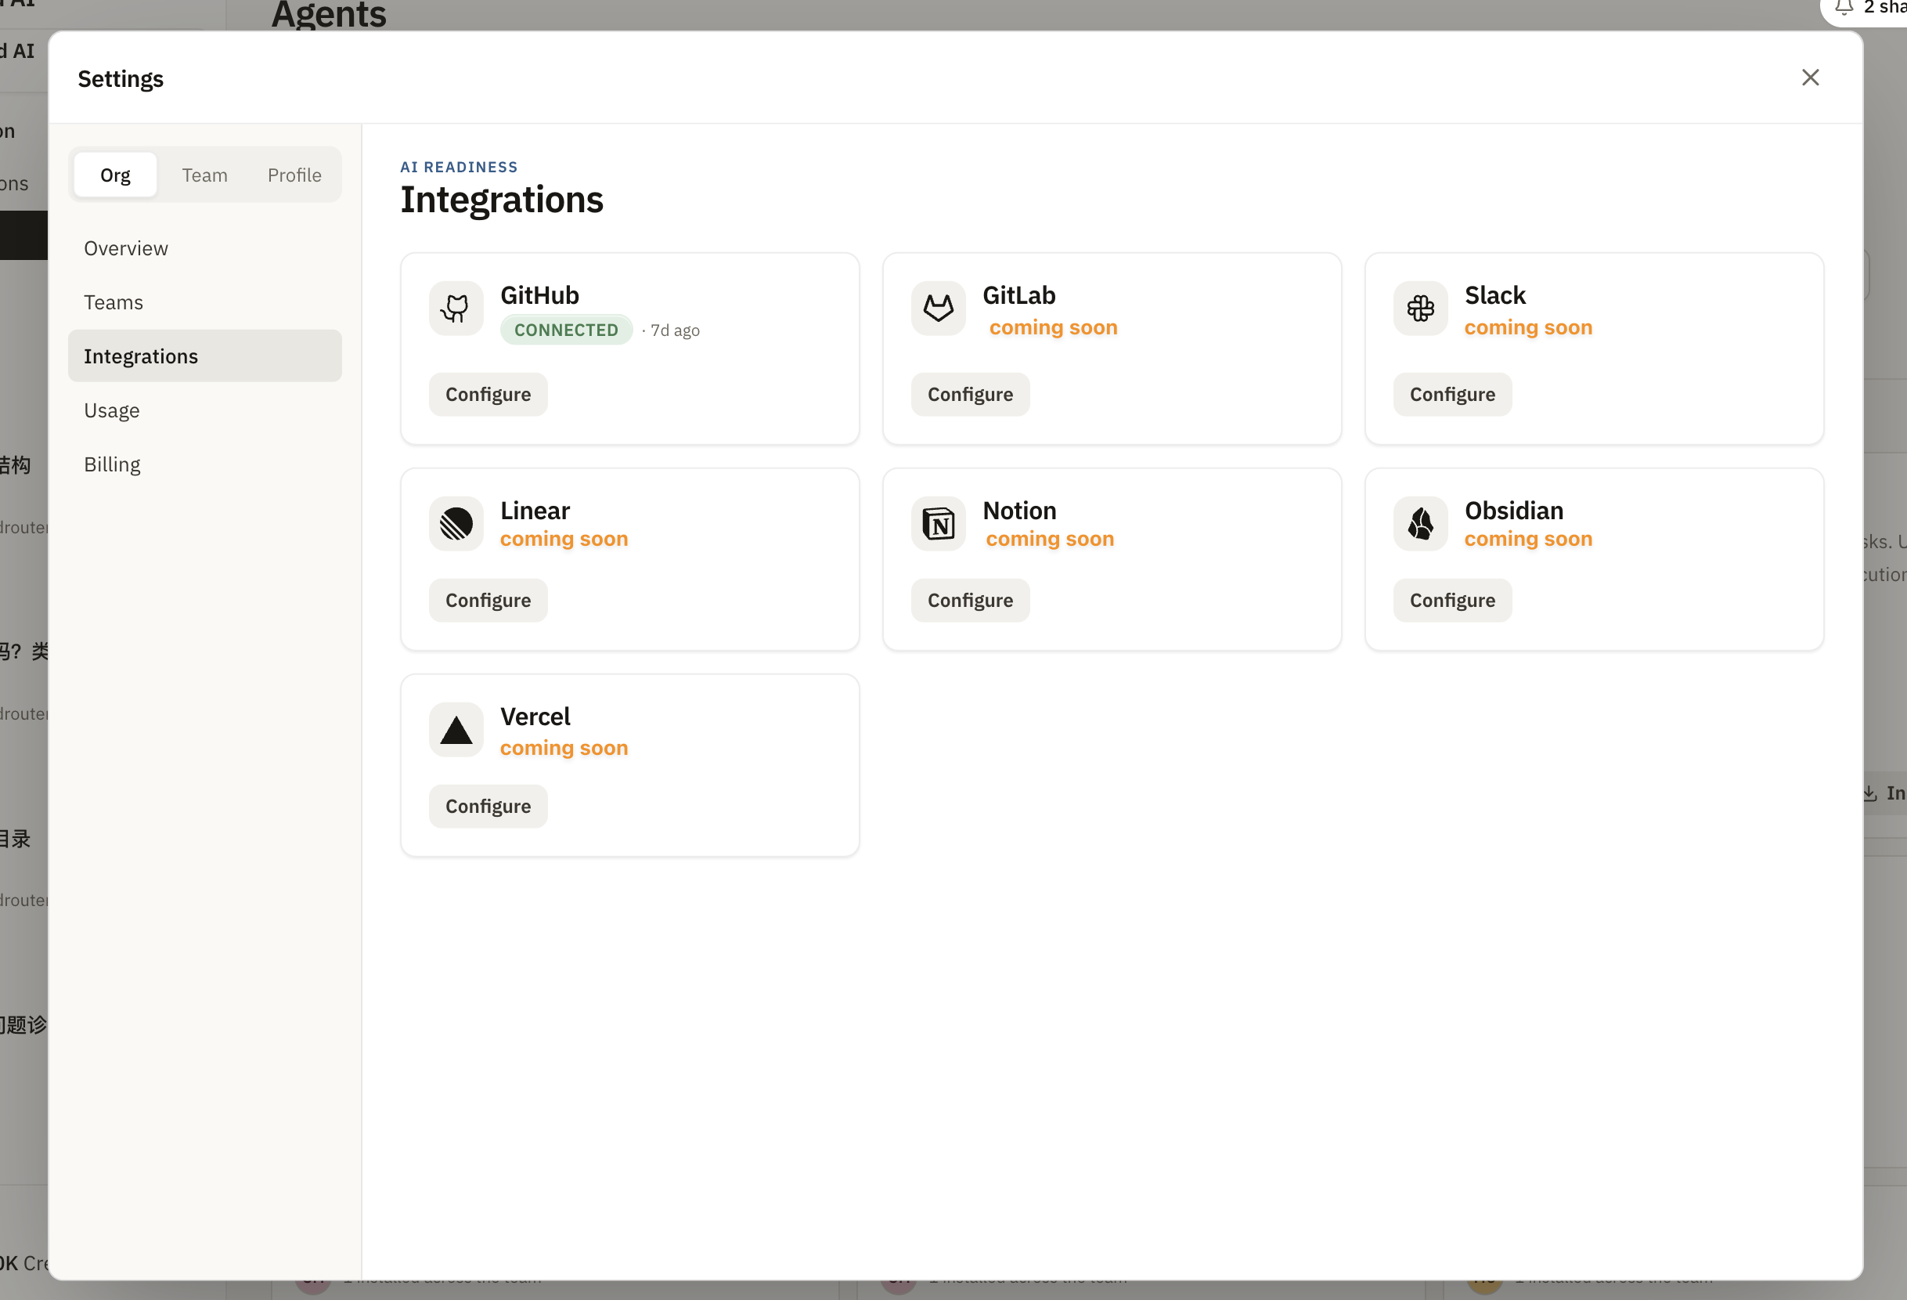The image size is (1907, 1300).
Task: Configure the Vercel integration
Action: (x=488, y=807)
